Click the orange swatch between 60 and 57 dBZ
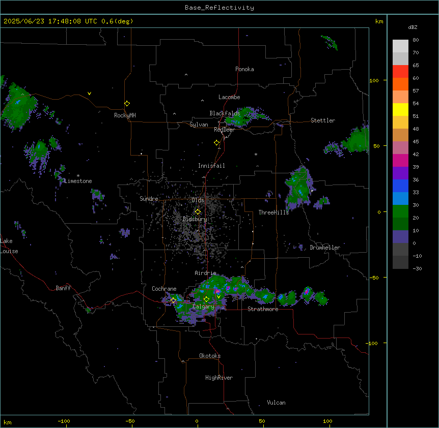The height and width of the screenshot is (428, 439). (400, 84)
